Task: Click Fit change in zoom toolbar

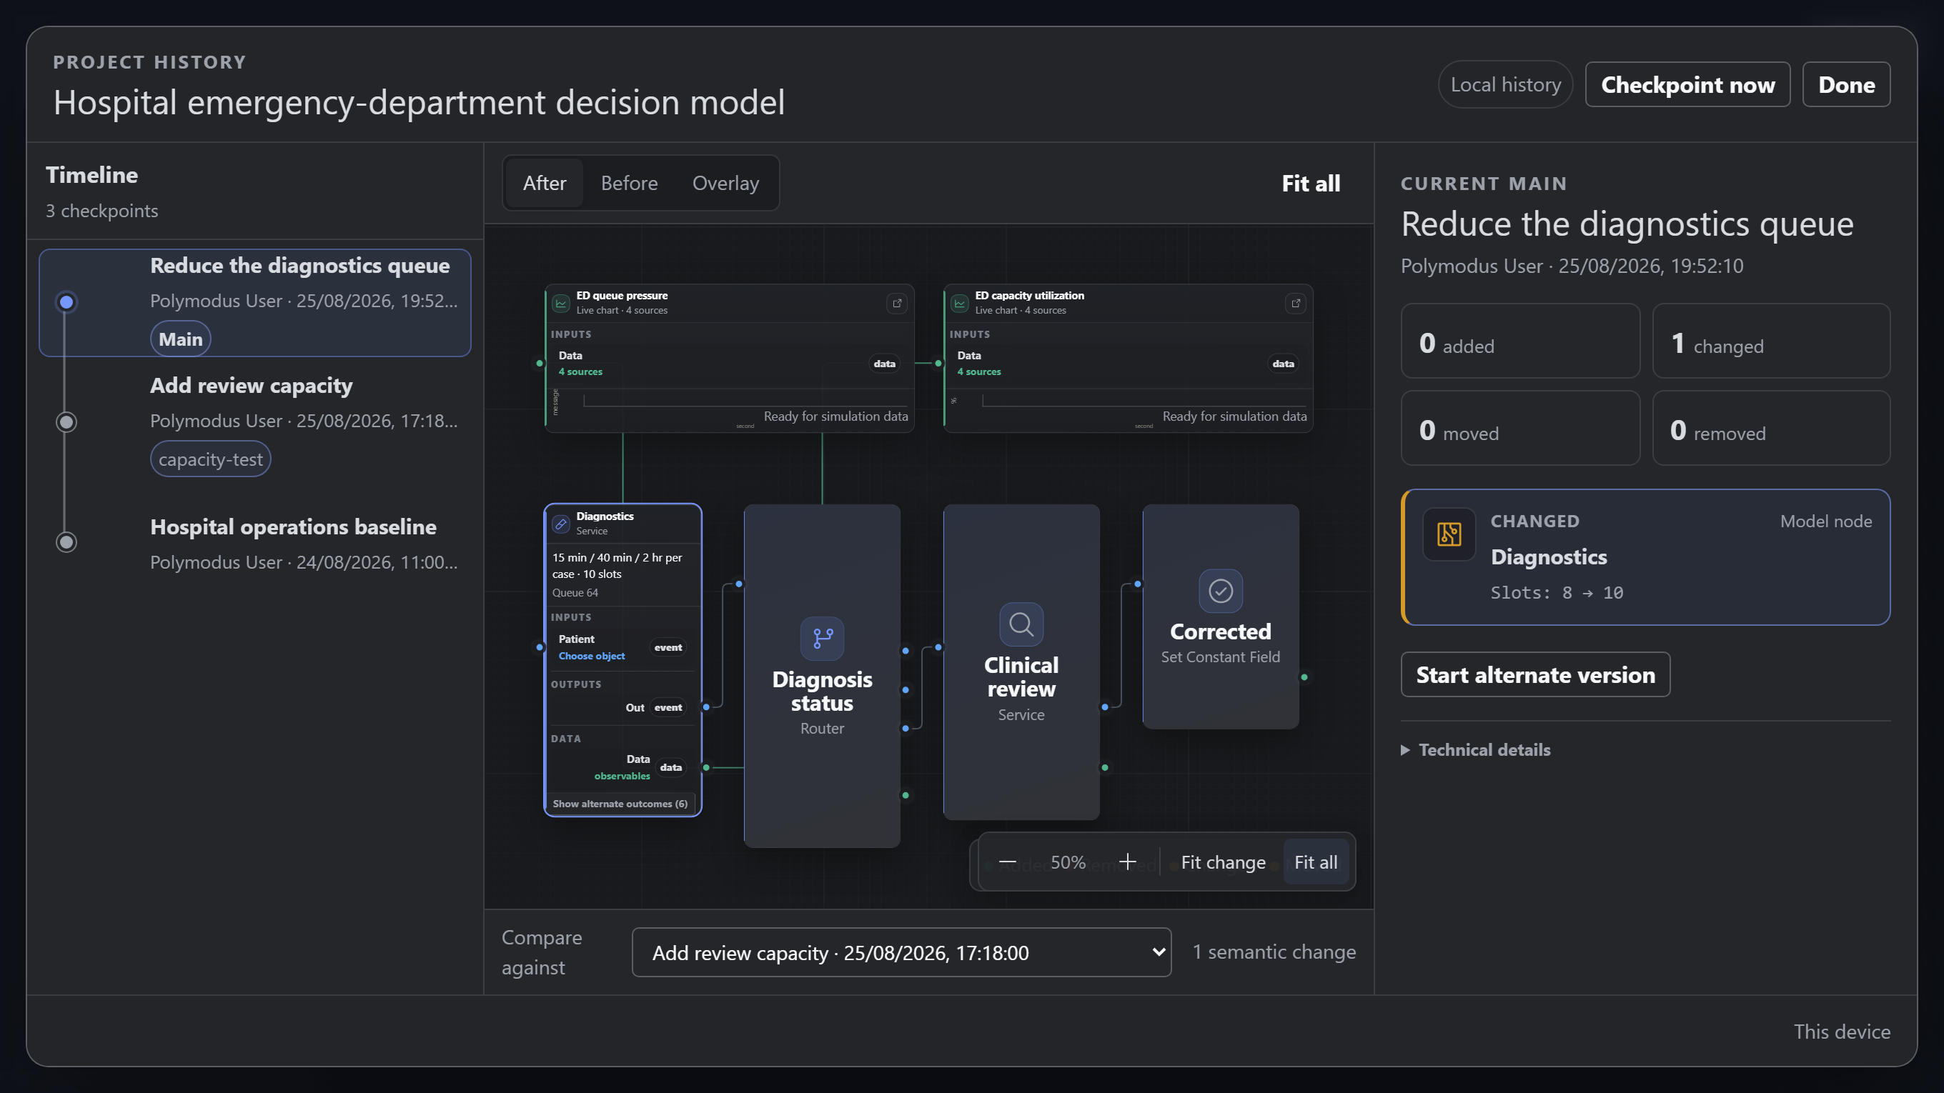Action: (1223, 862)
